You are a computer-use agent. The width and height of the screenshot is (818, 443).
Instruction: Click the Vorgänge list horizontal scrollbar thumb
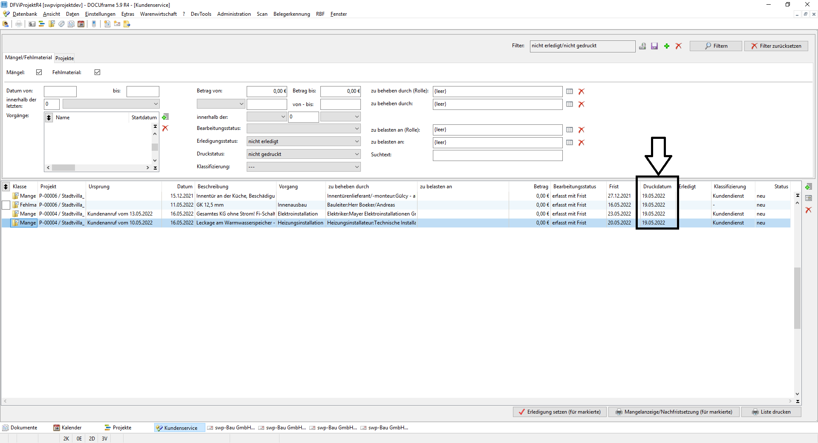(x=63, y=168)
